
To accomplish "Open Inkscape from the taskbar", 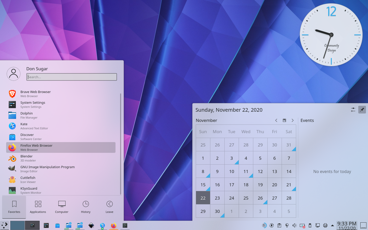I will 91,225.
